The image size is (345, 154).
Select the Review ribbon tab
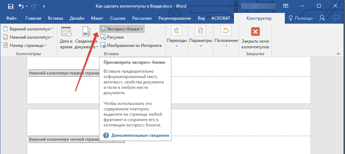[x=176, y=18]
